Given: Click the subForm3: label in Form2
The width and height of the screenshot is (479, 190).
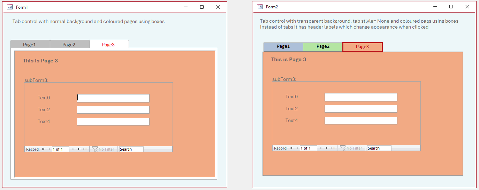Looking at the screenshot, I should [284, 79].
